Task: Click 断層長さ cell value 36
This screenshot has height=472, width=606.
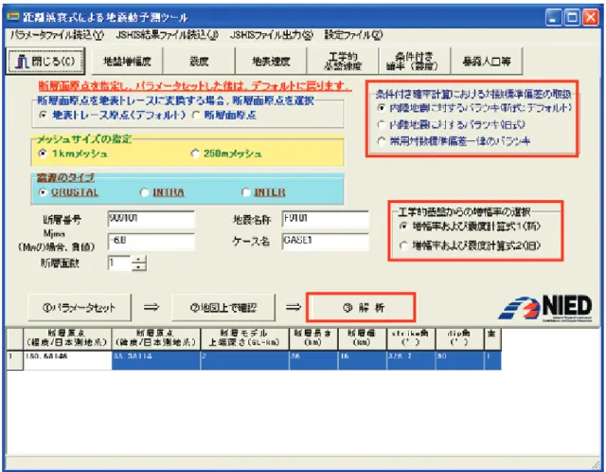Action: [x=313, y=360]
